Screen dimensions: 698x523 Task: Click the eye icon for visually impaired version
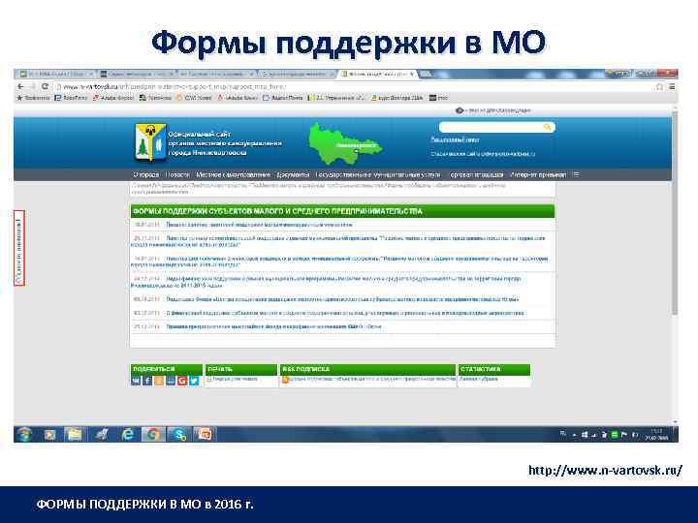click(x=460, y=110)
